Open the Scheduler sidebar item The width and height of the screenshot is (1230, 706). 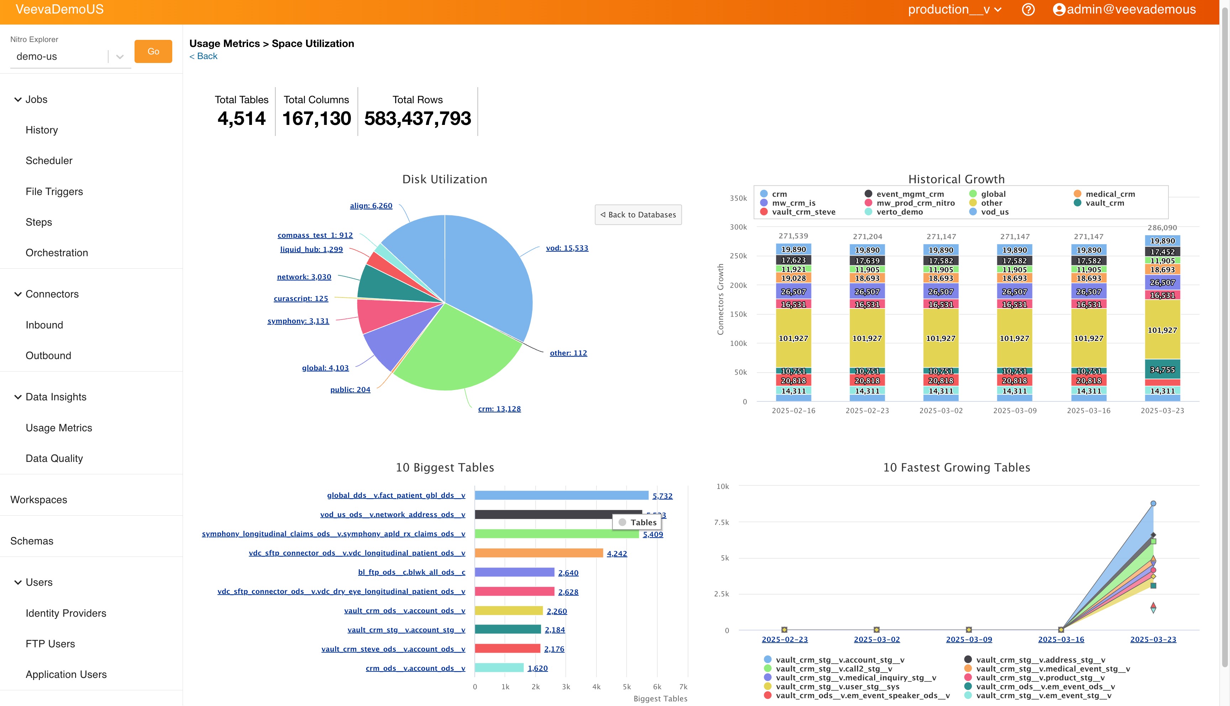coord(49,160)
